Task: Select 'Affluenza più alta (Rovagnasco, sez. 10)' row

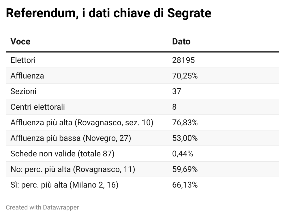Action: click(x=82, y=122)
